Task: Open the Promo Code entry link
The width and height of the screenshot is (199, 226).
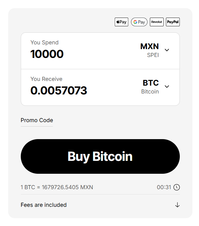Action: [37, 120]
